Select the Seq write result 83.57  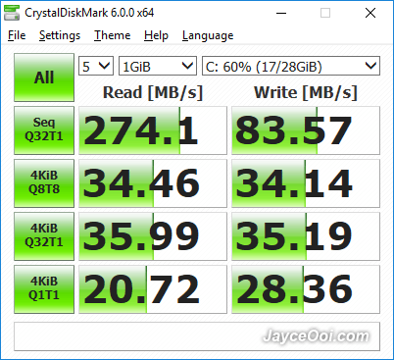(306, 130)
